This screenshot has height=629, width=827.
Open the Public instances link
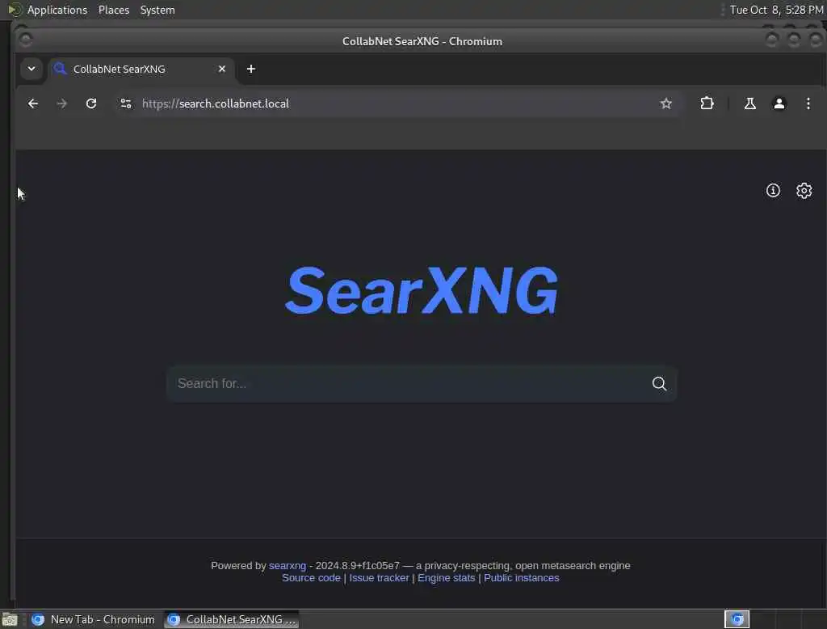click(521, 578)
